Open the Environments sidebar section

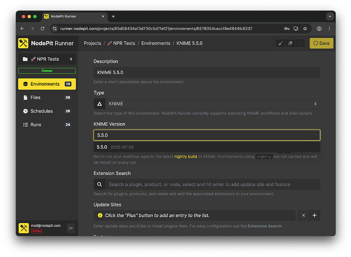[x=47, y=84]
